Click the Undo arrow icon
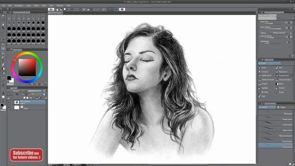The image size is (295, 166). coord(72,9)
